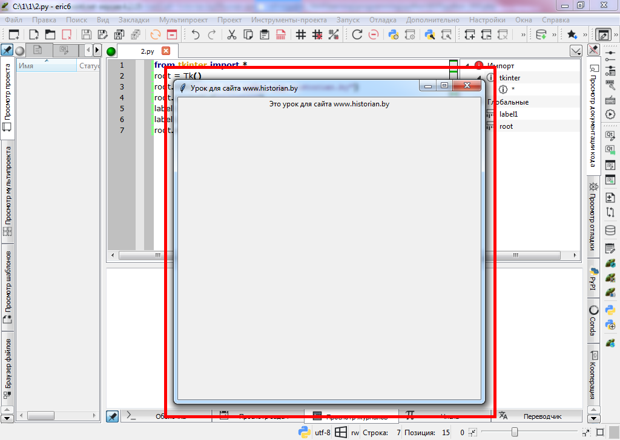Toggle the left sidebar pin icon
The width and height of the screenshot is (620, 440).
pos(7,50)
